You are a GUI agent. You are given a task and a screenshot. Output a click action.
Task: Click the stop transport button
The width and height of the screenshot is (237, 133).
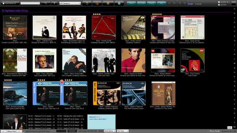pyautogui.click(x=174, y=3)
